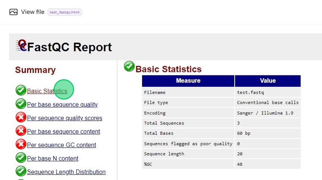Viewport: 322px width, 180px height.
Task: Open Per base sequence content link
Action: (x=63, y=132)
